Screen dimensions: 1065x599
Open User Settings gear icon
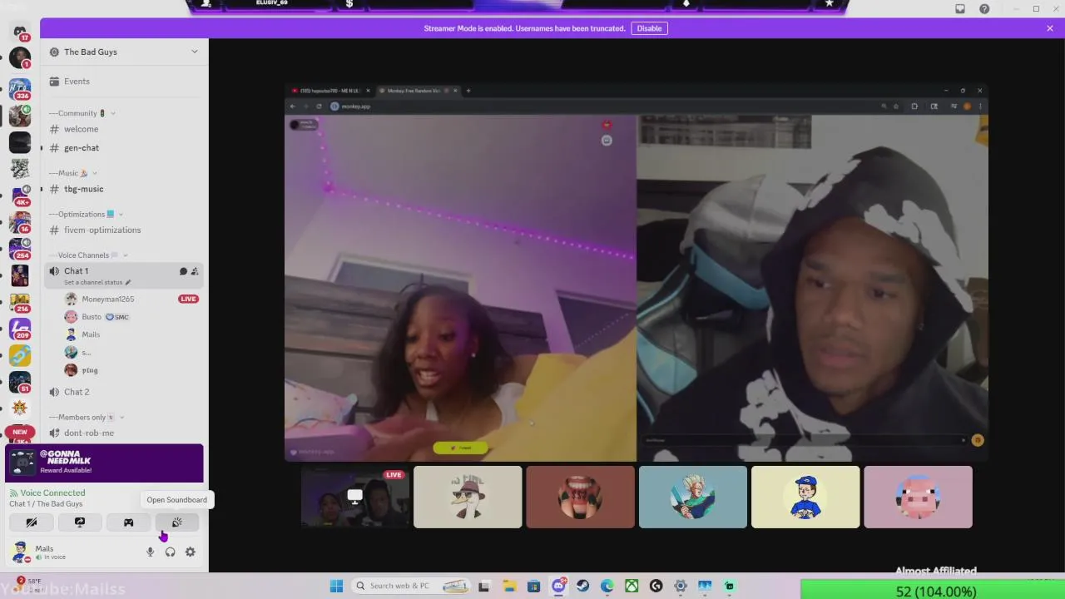click(191, 552)
